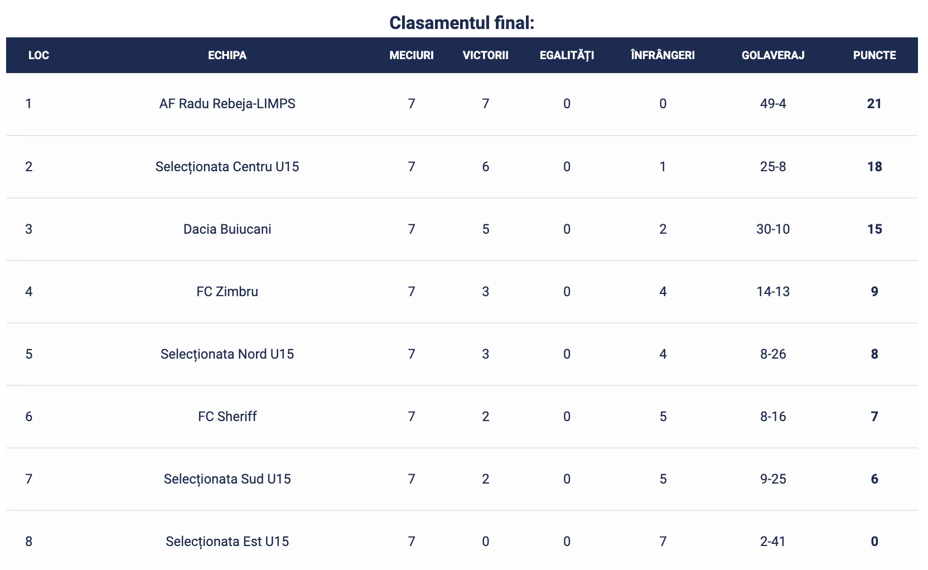
Task: Click the ECHIPA column header
Action: pos(227,55)
